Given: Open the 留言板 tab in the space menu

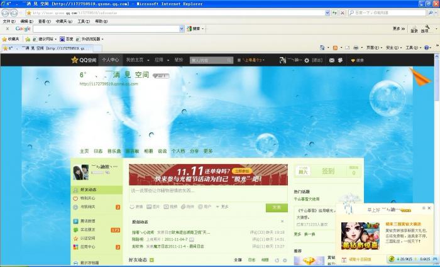Looking at the screenshot, I should click(132, 151).
